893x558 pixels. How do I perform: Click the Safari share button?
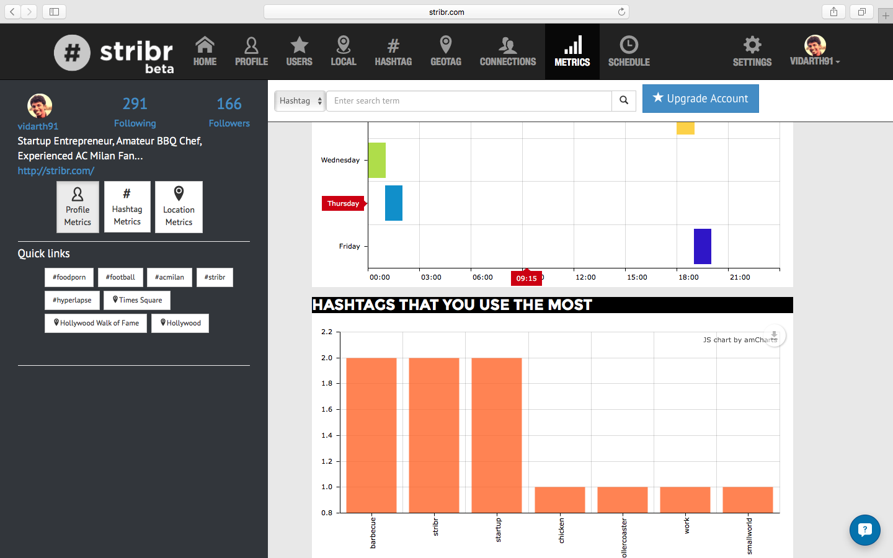(833, 12)
